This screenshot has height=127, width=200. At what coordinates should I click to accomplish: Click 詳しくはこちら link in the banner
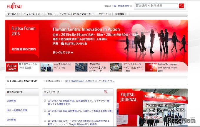(x=63, y=53)
